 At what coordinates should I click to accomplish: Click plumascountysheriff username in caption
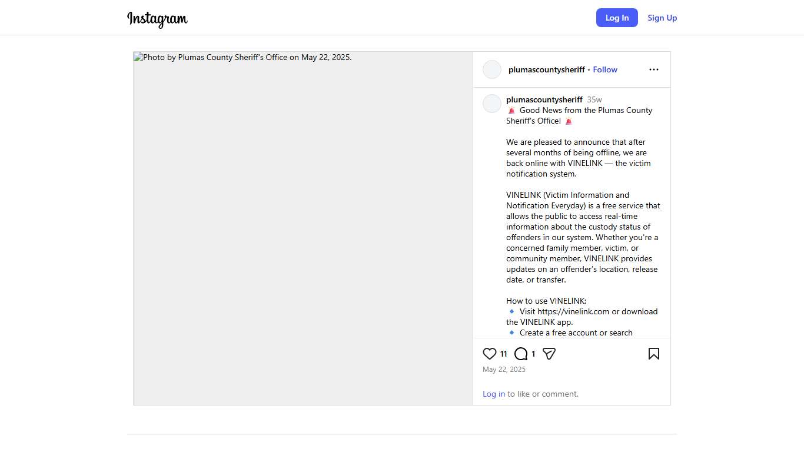(x=544, y=99)
